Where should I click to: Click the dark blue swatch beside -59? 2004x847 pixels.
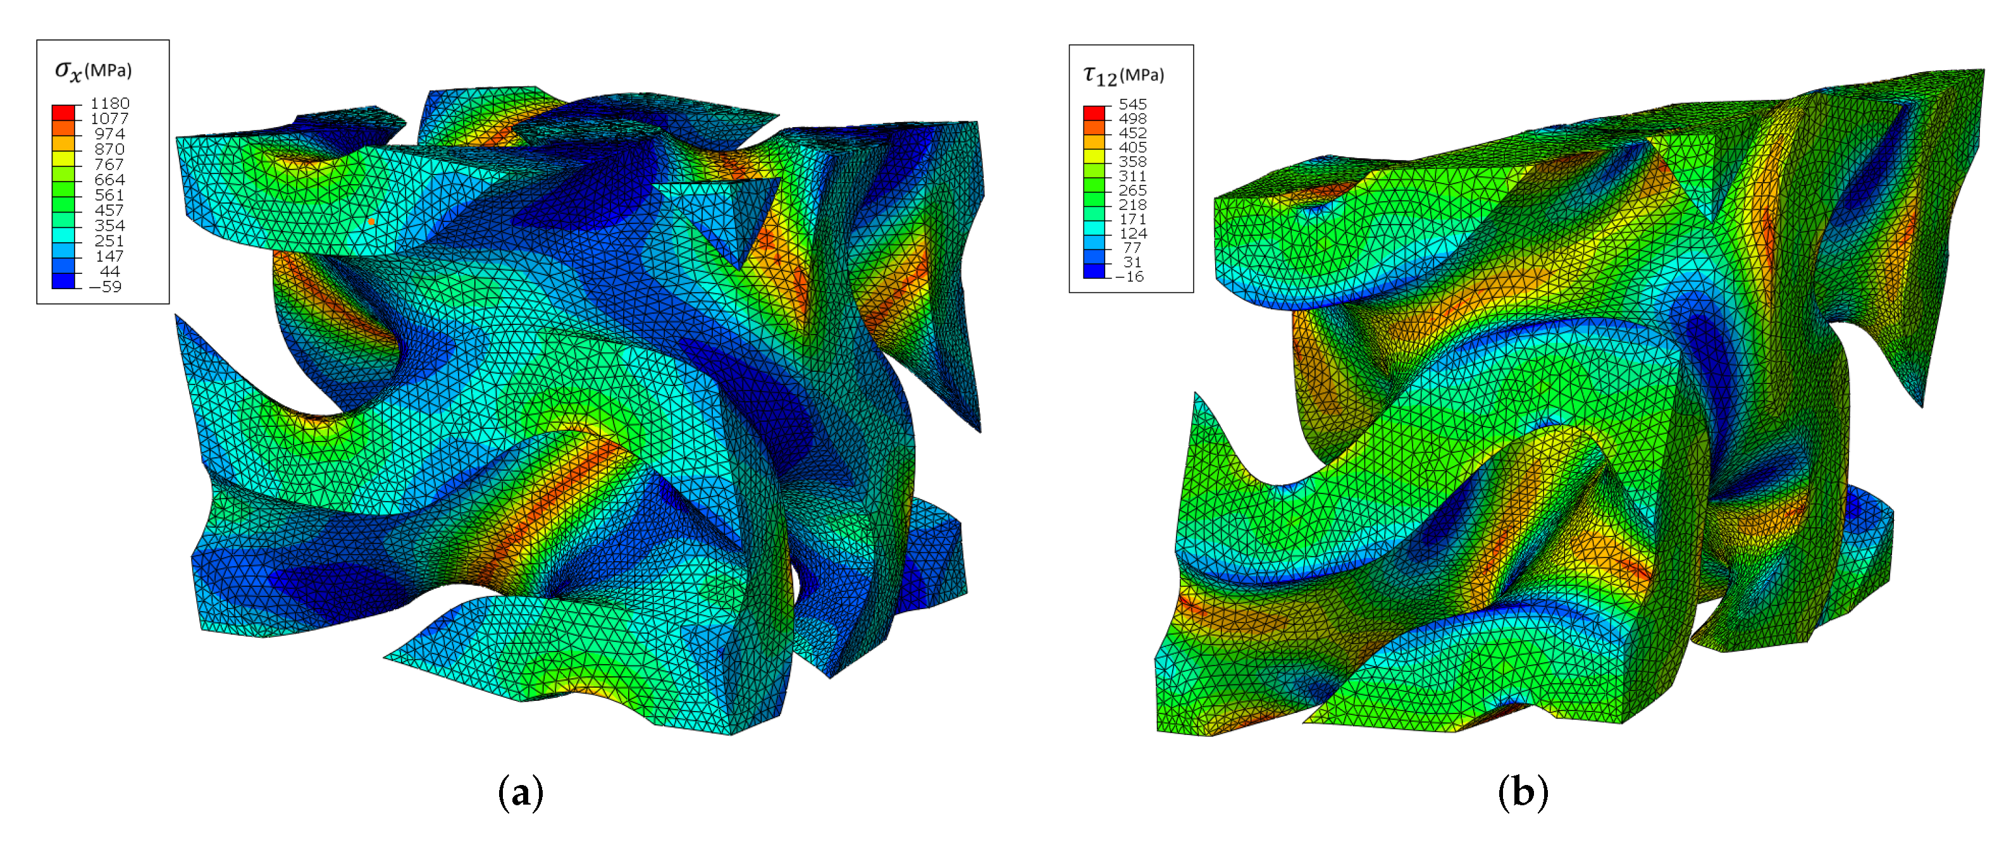(x=63, y=281)
